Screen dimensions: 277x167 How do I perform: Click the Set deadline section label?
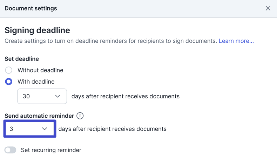pos(22,59)
